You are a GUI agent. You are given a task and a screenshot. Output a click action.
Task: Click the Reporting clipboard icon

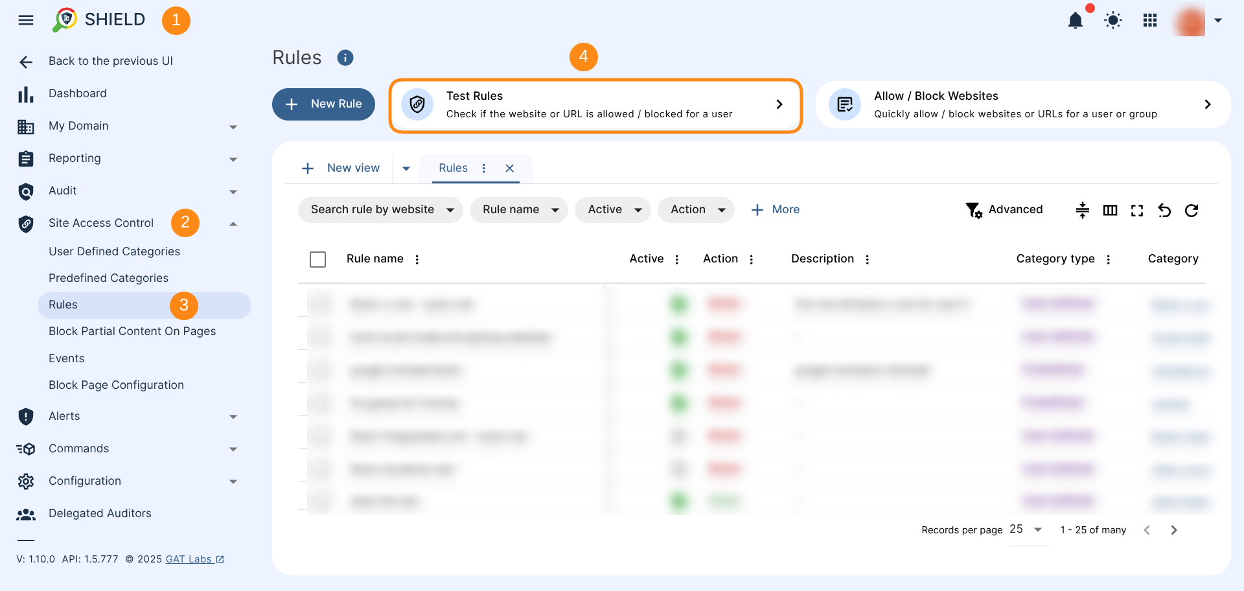click(x=26, y=159)
